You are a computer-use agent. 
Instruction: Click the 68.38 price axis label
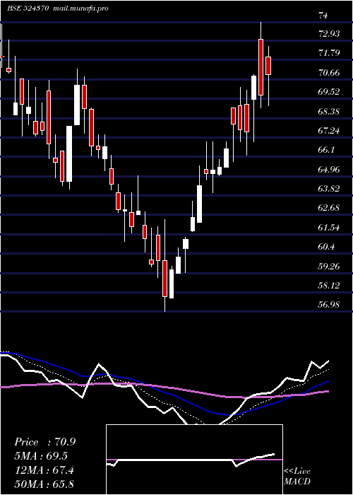point(329,112)
